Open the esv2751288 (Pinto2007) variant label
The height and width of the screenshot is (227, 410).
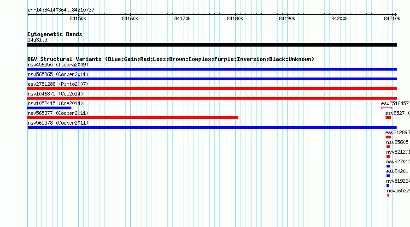click(58, 84)
